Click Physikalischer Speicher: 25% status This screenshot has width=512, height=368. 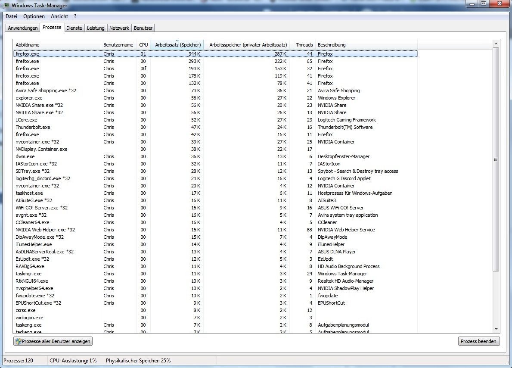138,361
